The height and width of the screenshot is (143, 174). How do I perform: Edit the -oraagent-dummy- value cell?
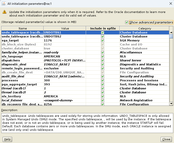(65, 101)
